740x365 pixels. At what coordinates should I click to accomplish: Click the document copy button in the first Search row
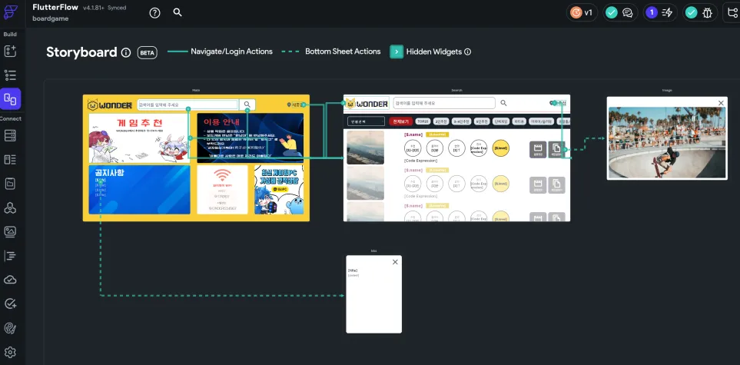[556, 149]
